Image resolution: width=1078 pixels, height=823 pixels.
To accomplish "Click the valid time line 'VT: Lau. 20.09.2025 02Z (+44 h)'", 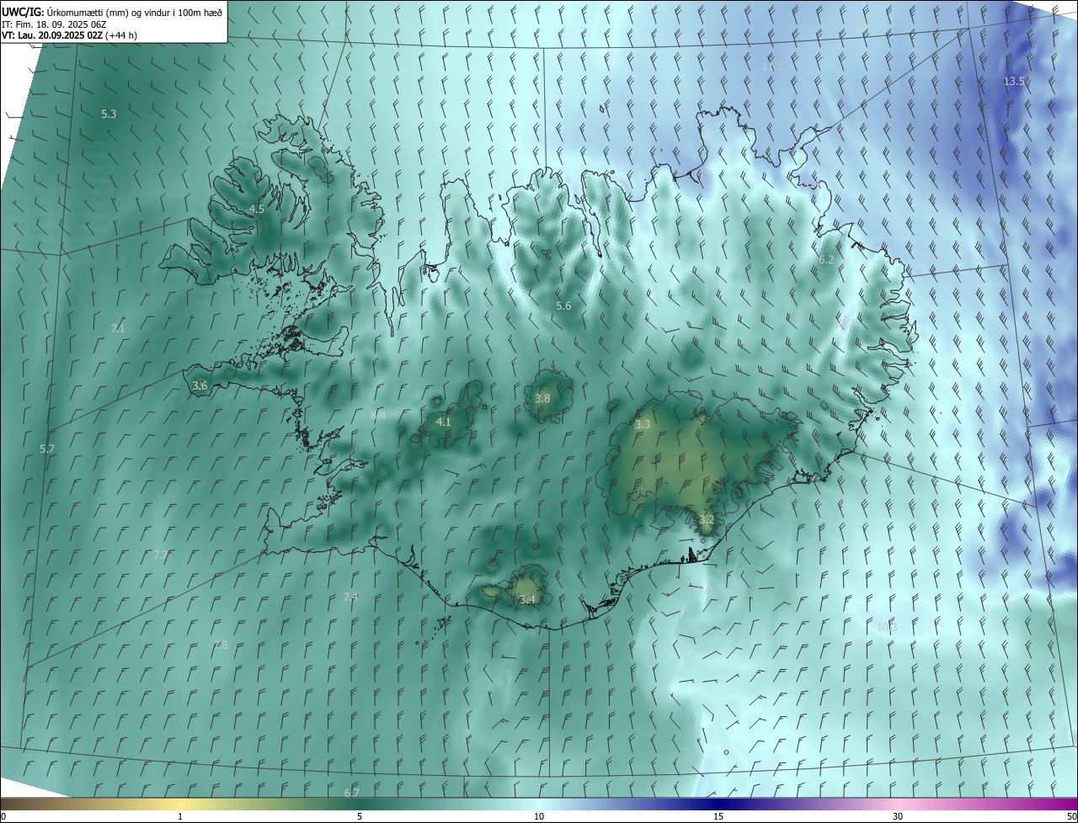I will pos(69,35).
